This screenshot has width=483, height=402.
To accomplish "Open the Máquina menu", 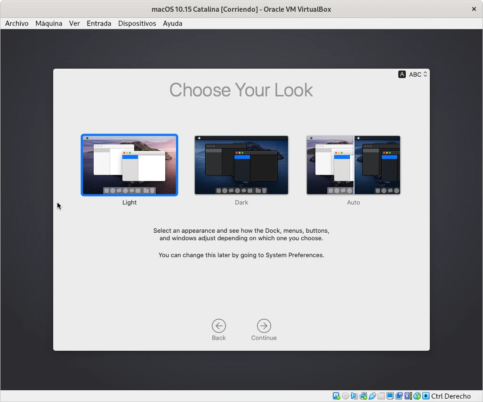I will coord(48,24).
